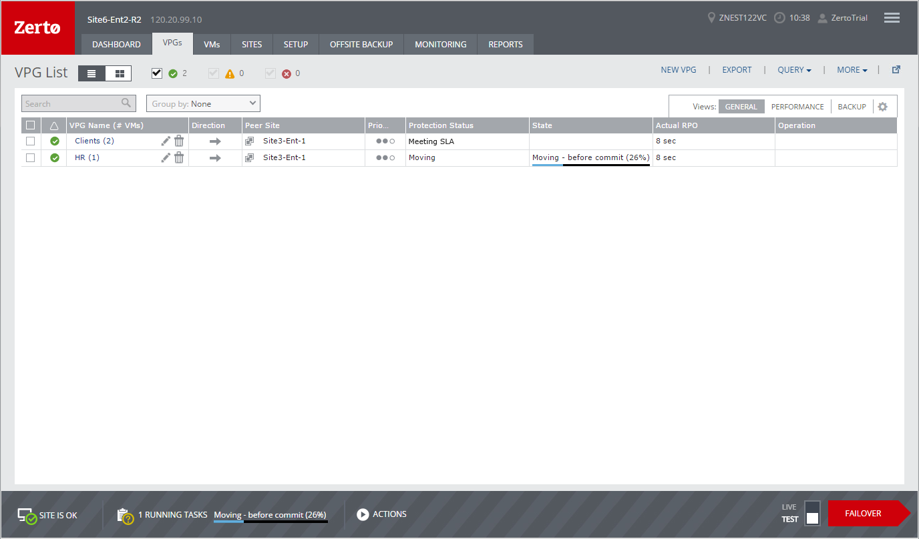The width and height of the screenshot is (919, 539).
Task: Click the alert triangle column header
Action: 54,125
